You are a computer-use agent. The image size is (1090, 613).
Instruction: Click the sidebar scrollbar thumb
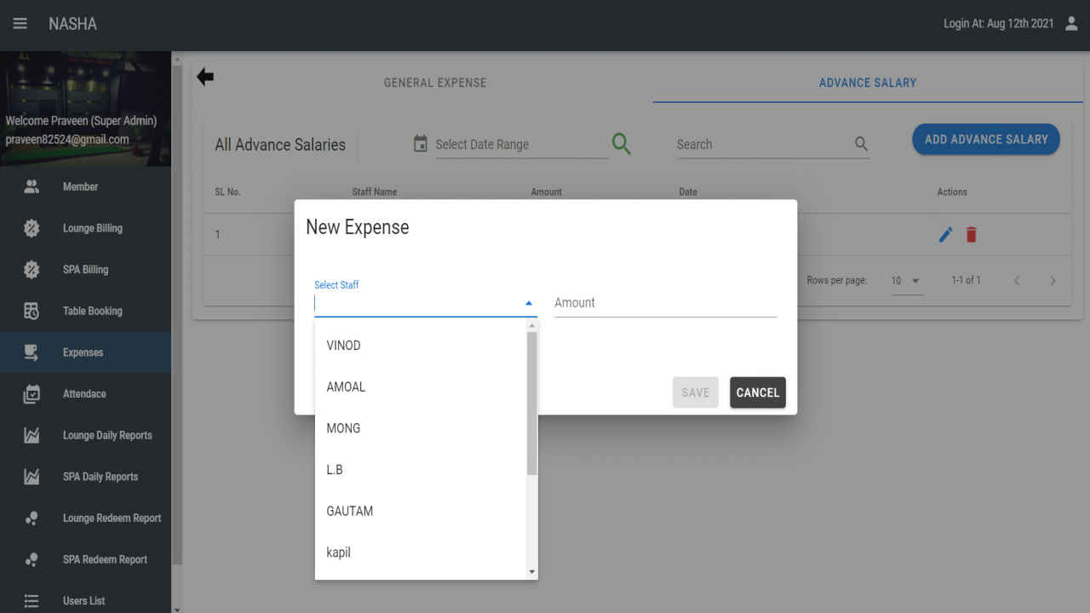coord(177,315)
